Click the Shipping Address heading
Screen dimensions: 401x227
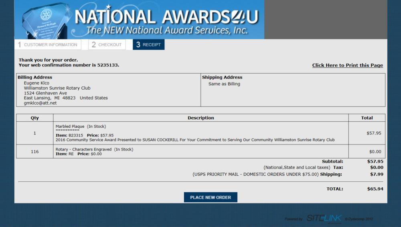click(x=222, y=77)
